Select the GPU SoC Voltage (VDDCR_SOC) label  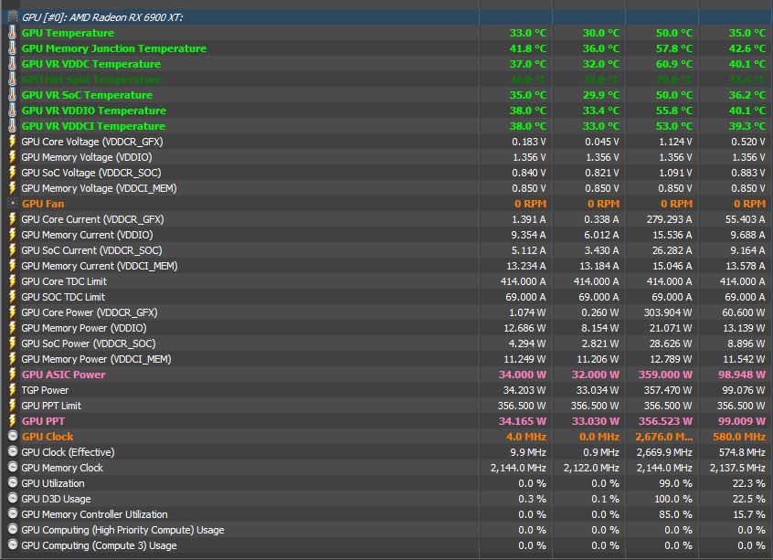coord(91,173)
